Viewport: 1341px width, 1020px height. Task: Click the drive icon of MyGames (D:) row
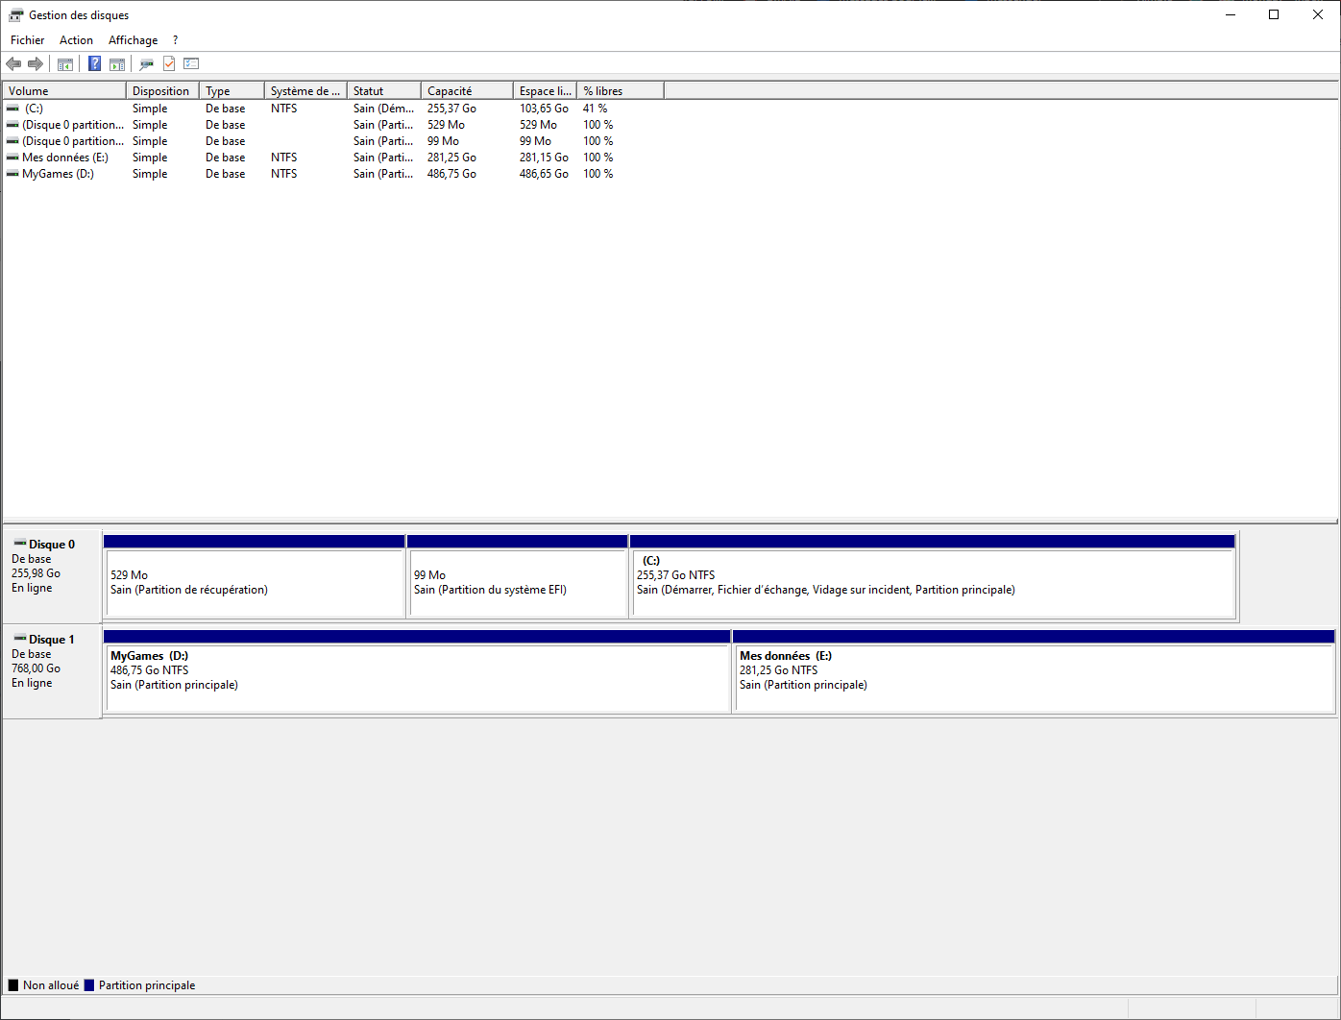(12, 174)
